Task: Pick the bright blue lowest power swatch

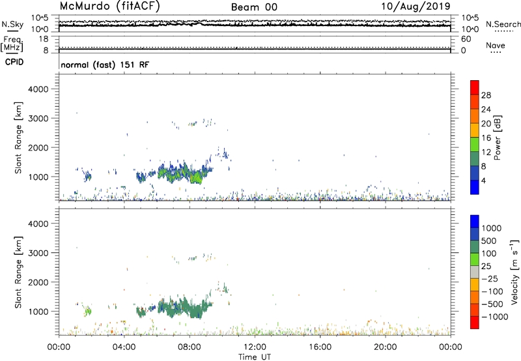Action: click(475, 187)
